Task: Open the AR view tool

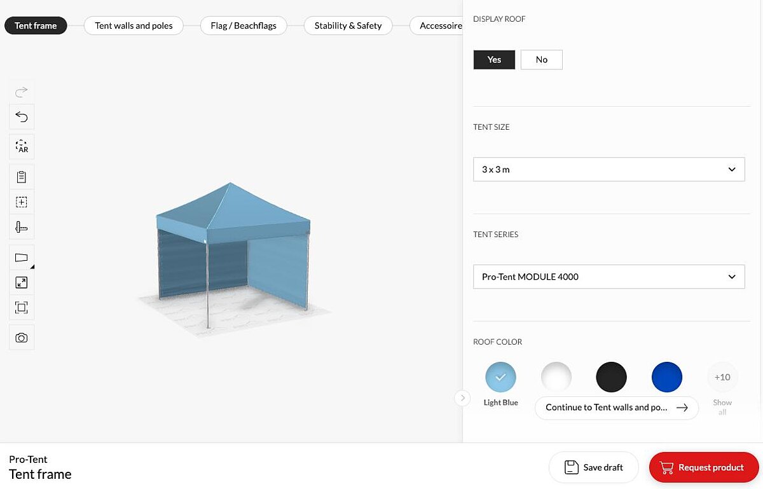Action: point(22,147)
